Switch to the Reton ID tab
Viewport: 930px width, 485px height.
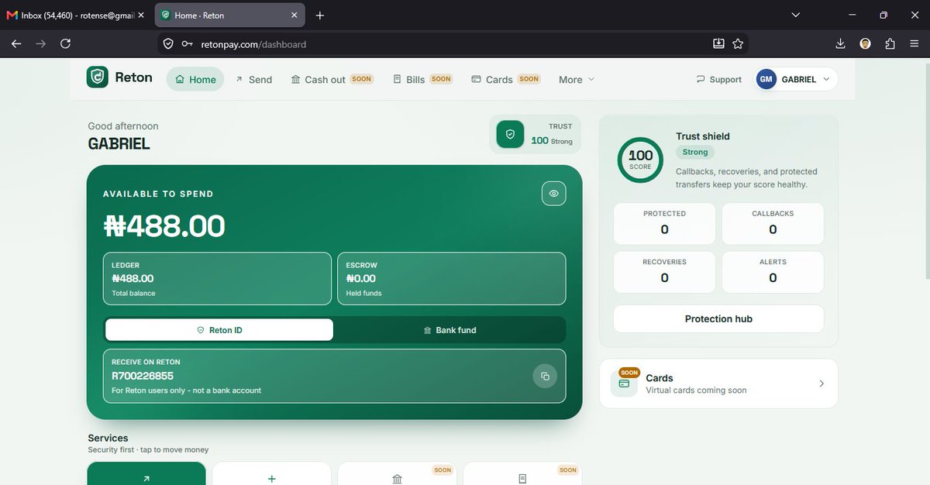click(219, 330)
